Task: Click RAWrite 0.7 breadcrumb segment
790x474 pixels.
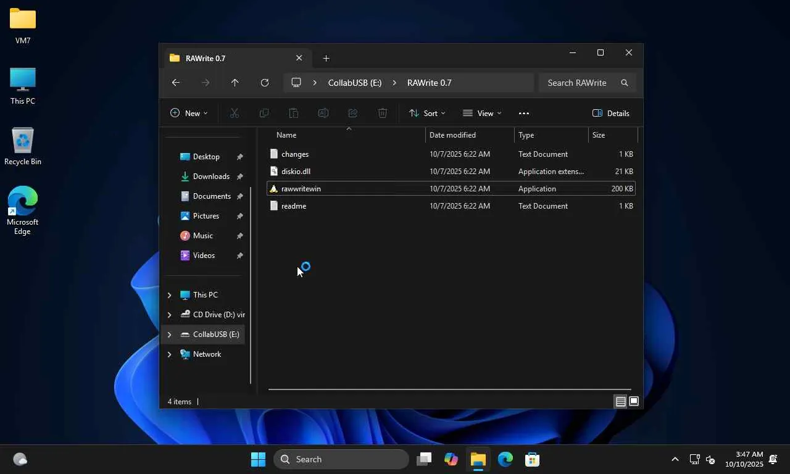Action: 430,83
